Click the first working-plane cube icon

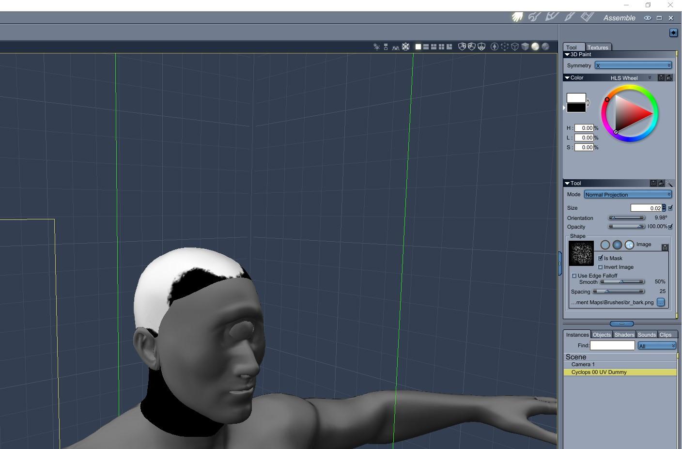(462, 46)
